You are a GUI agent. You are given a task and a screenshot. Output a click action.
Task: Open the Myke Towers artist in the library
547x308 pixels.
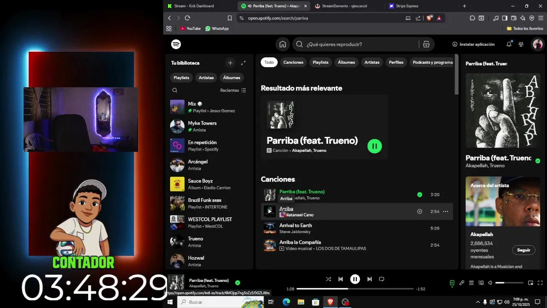209,126
